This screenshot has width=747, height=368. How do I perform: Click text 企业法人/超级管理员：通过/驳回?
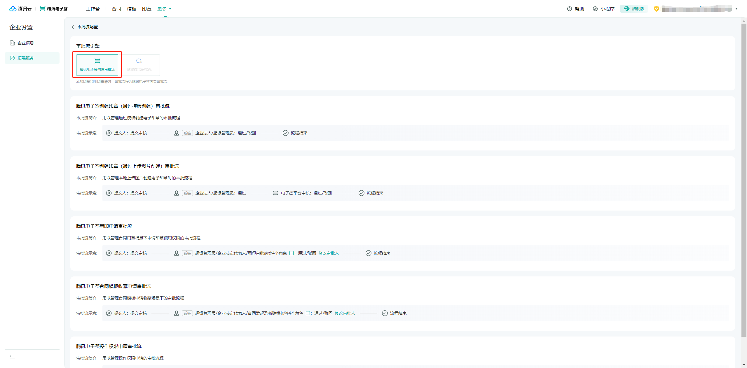tap(226, 133)
